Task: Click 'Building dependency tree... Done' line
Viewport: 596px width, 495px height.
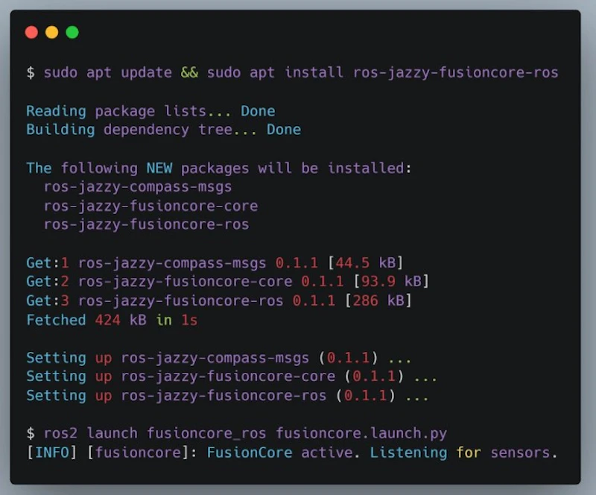Action: [163, 130]
